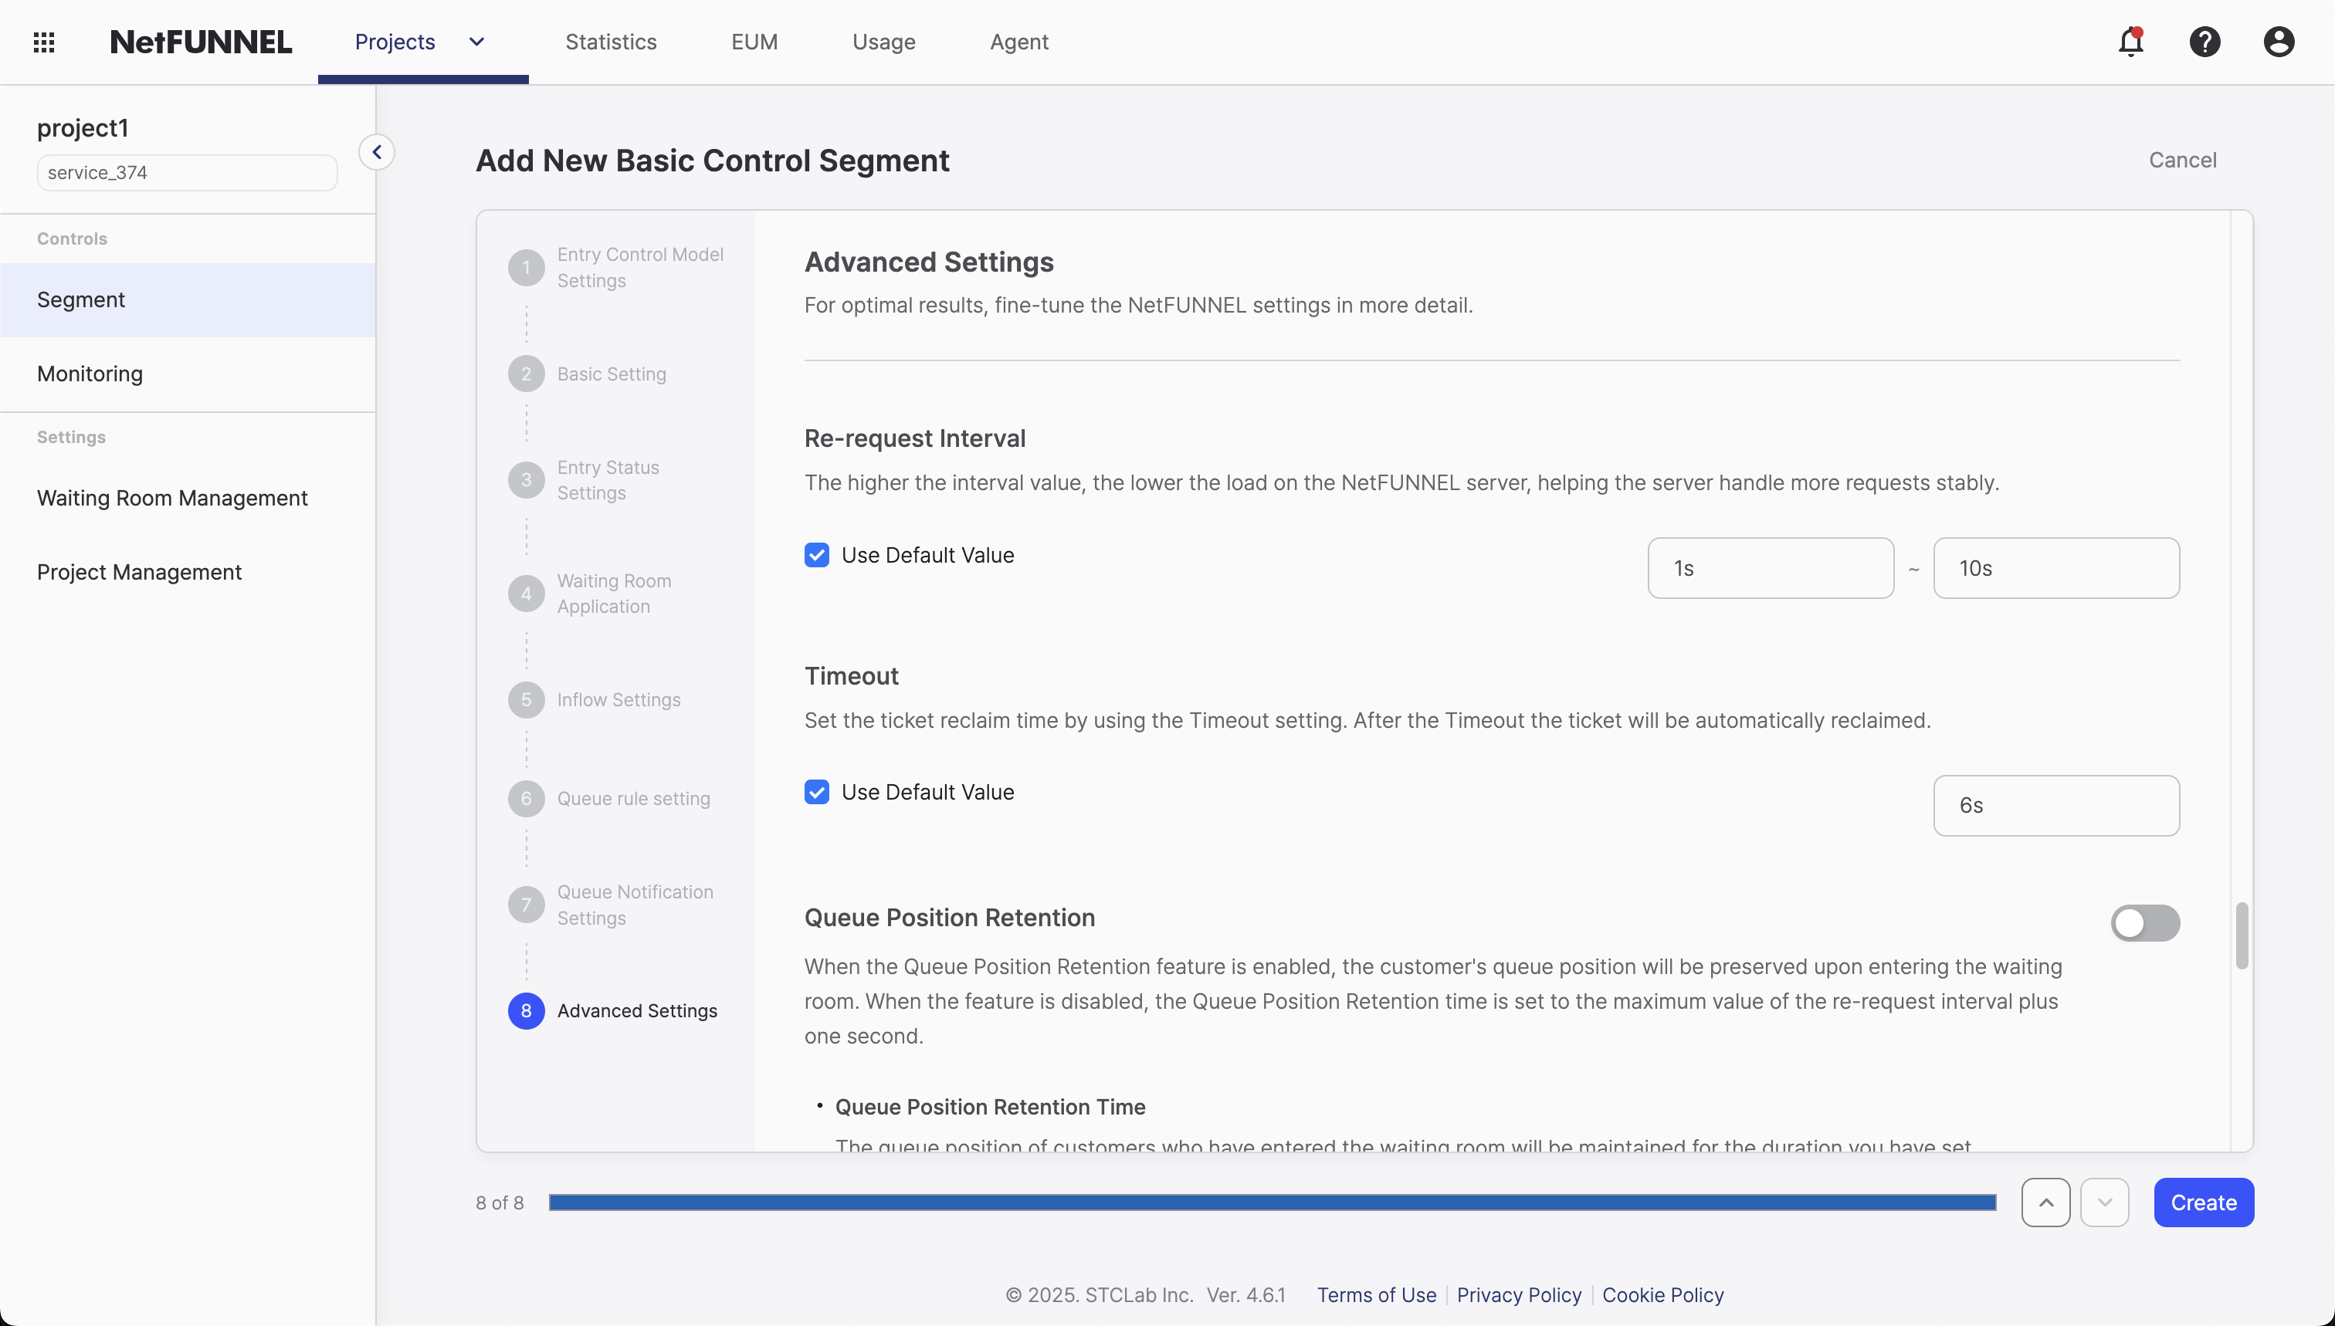Open the user account profile icon
Viewport: 2335px width, 1326px height.
2278,42
